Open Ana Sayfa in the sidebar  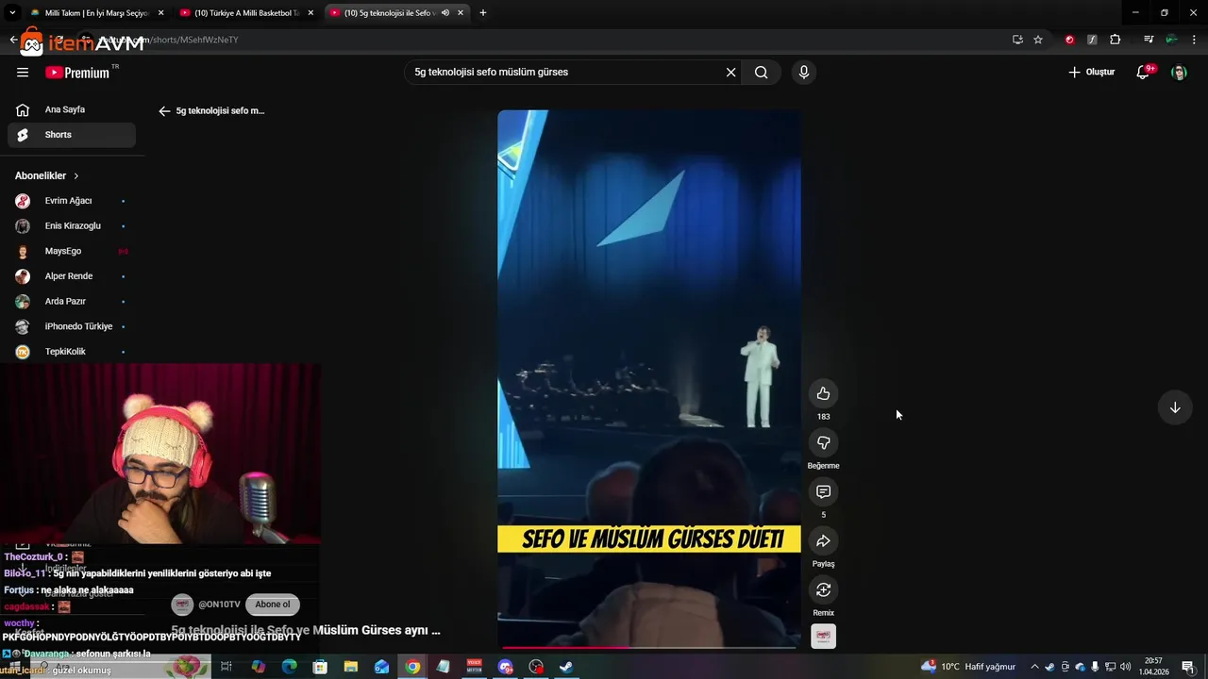(x=72, y=109)
